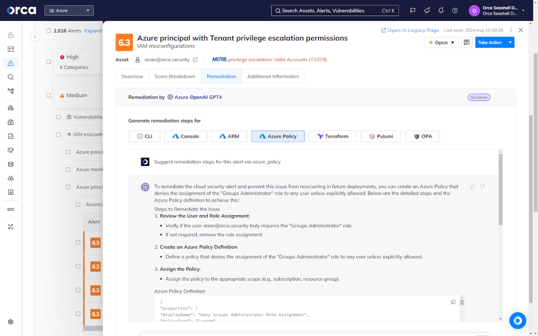Click the Disclaimer badge
Screen dimensions: 538x336
(x=479, y=98)
